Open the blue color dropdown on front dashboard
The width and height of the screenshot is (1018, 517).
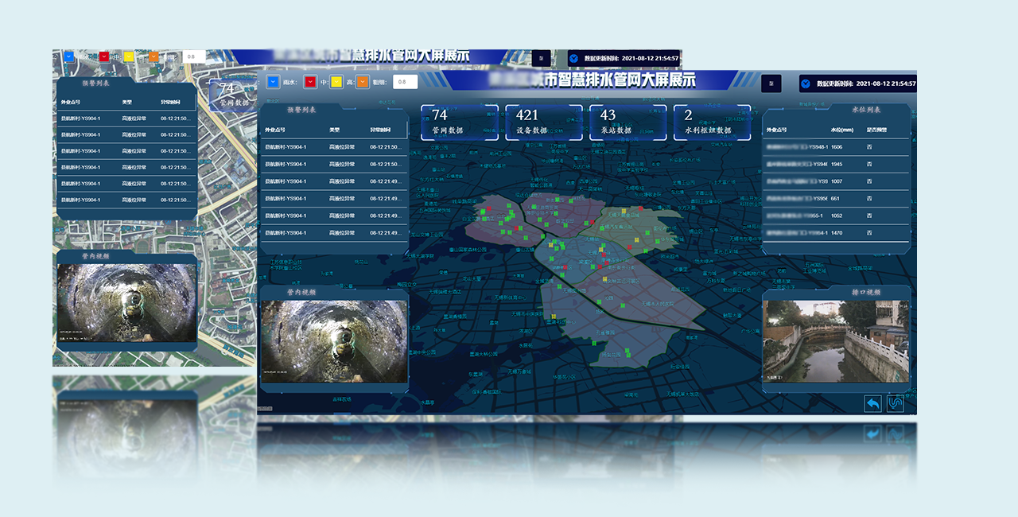point(274,81)
